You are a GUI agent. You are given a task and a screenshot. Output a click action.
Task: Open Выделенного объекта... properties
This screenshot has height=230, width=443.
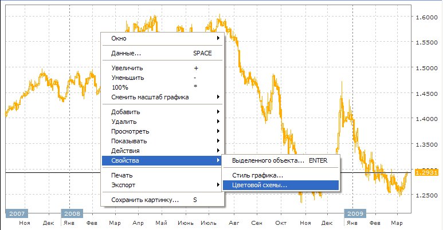point(280,160)
